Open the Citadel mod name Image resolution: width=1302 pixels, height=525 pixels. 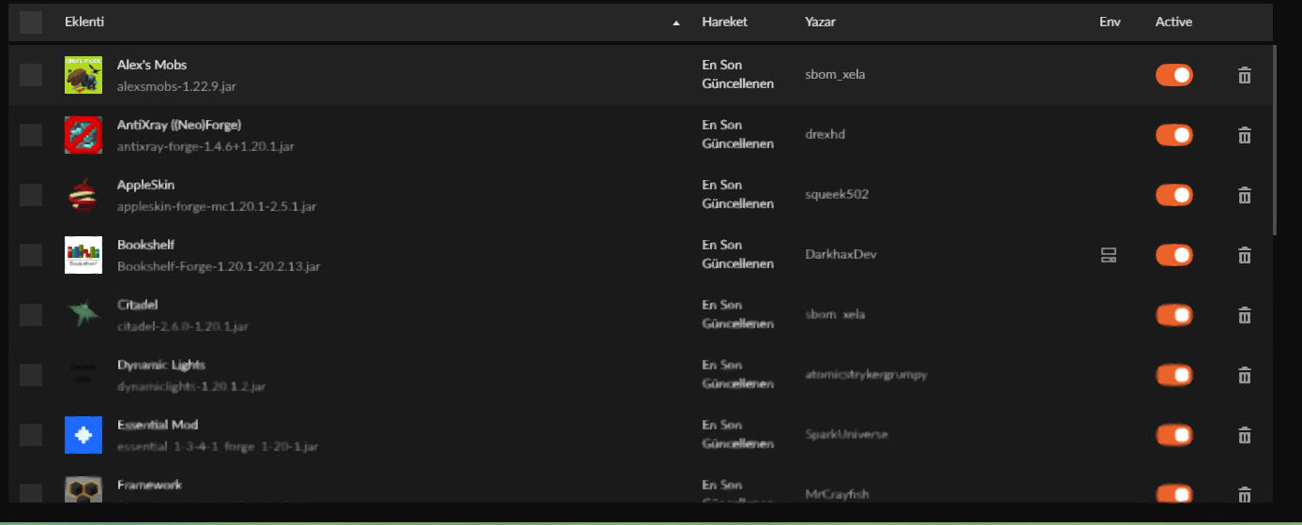click(x=138, y=305)
